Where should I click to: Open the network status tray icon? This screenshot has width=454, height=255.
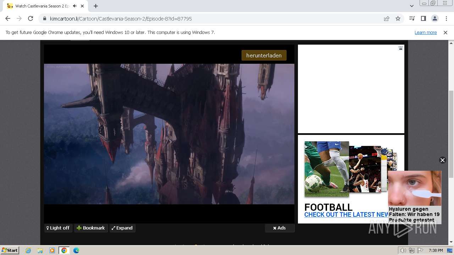(x=412, y=250)
